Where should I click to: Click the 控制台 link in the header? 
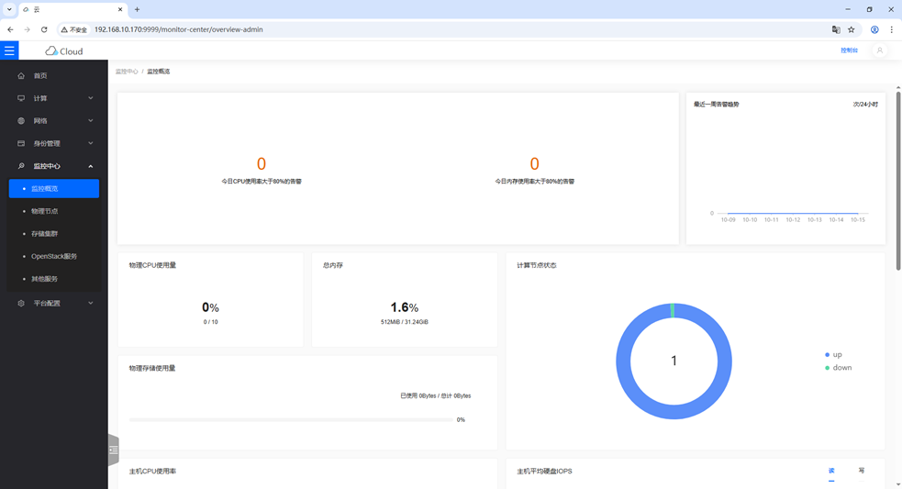pyautogui.click(x=849, y=51)
